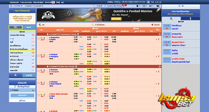
Task: Add e-Argentina vs e-Spain to favorites star
Action: coord(48,39)
